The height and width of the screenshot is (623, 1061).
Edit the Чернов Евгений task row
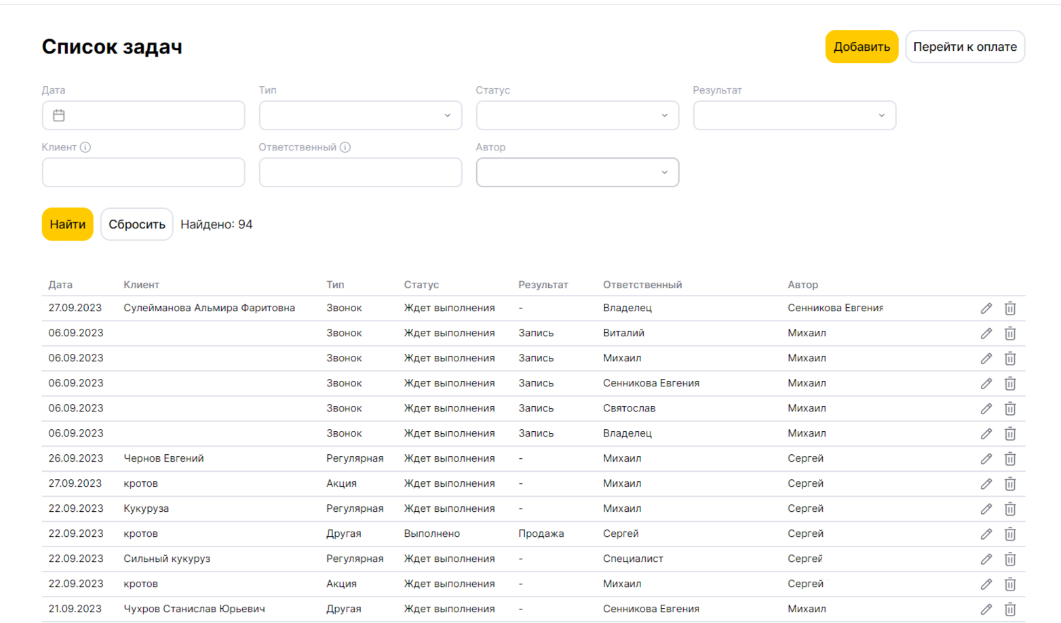[986, 459]
